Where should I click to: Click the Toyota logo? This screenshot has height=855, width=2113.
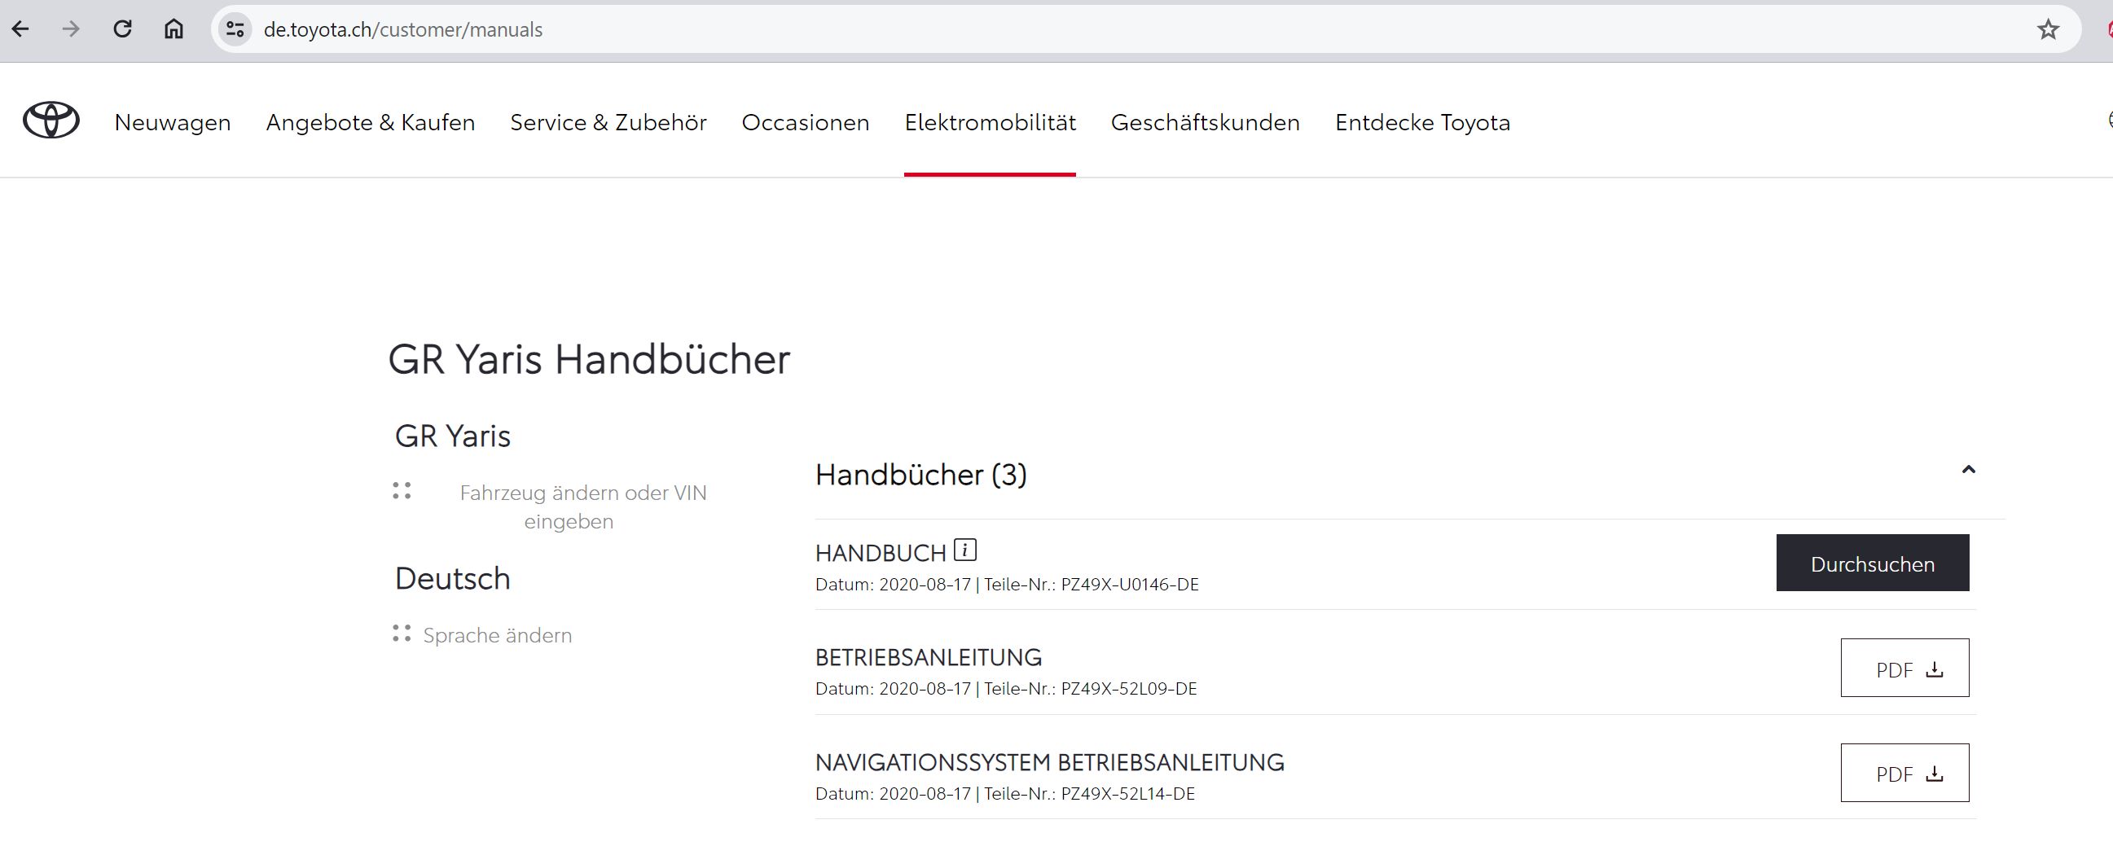(51, 121)
